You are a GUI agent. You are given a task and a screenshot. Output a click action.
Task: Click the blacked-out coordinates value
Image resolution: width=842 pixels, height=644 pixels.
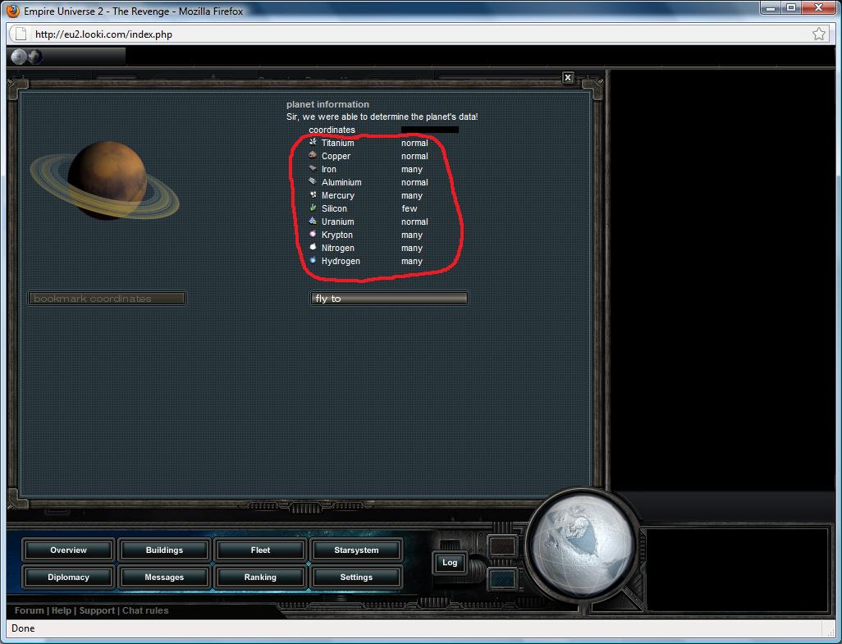click(x=430, y=130)
